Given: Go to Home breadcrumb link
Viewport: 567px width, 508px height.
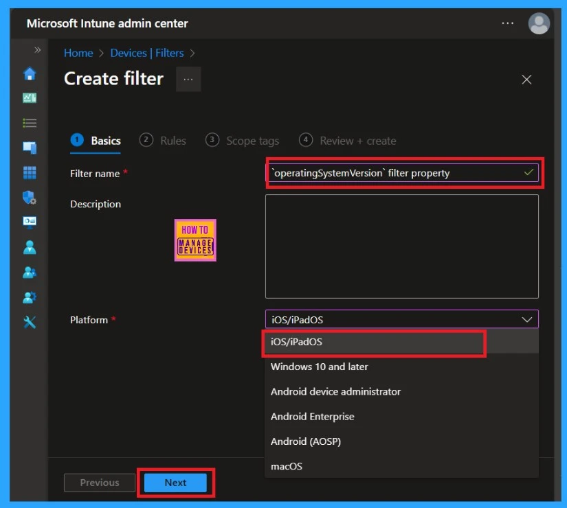Looking at the screenshot, I should 78,53.
